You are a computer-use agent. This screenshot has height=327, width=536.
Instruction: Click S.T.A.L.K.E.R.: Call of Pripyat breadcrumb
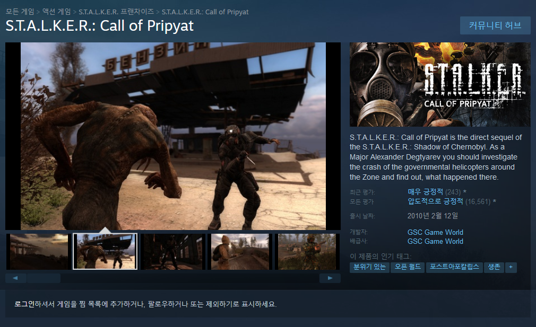point(205,12)
